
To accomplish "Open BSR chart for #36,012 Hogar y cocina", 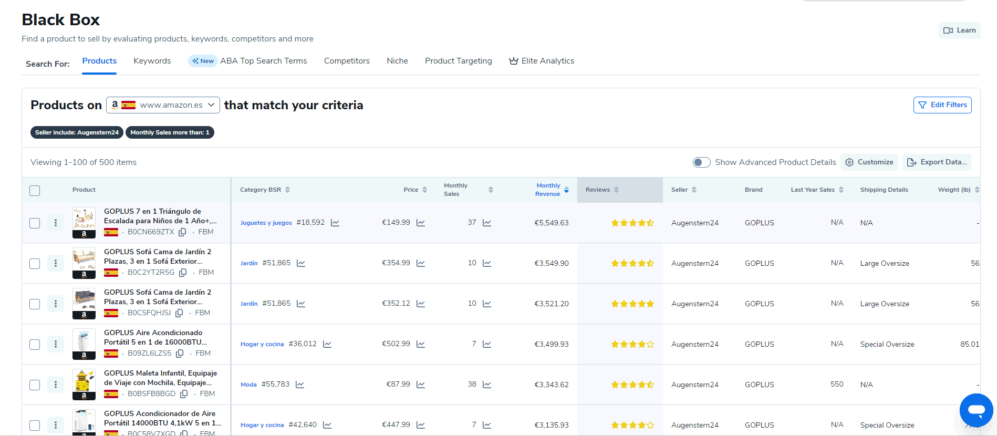I will (327, 344).
